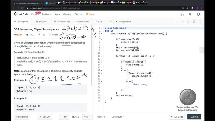The height and width of the screenshot is (121, 215).
Task: Start recording with the Ink2Go red record button
Action: coord(128,2)
